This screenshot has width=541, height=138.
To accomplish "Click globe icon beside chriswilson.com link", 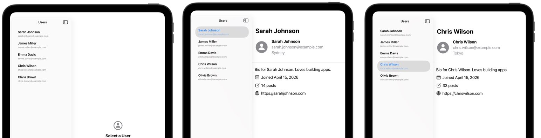I will tap(439, 93).
